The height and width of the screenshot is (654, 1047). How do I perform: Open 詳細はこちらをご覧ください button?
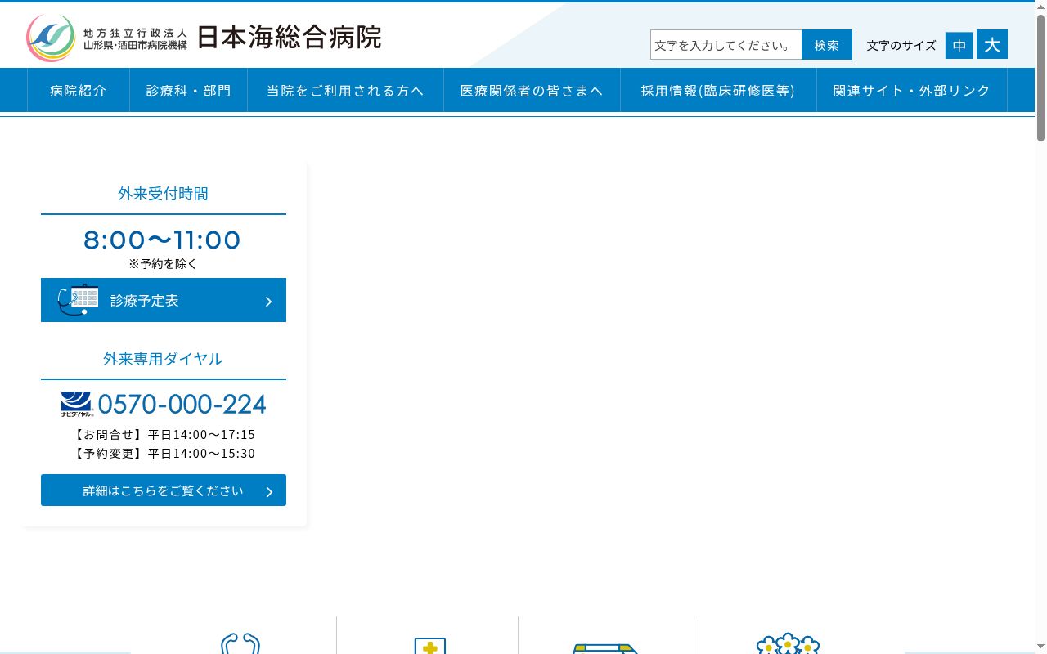tap(164, 490)
